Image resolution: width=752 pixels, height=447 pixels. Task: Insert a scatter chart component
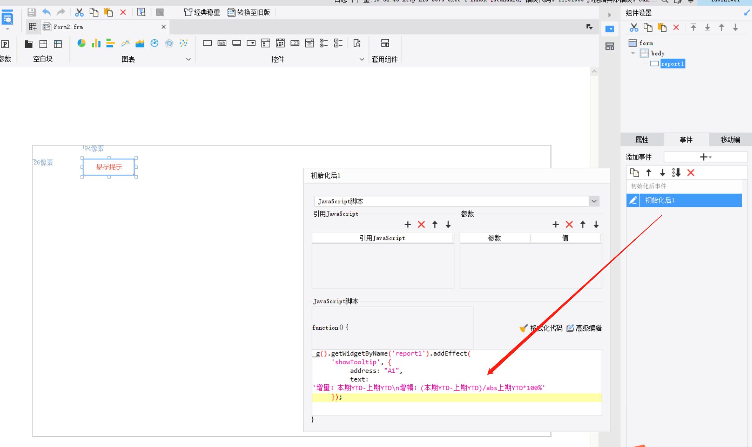pos(184,44)
